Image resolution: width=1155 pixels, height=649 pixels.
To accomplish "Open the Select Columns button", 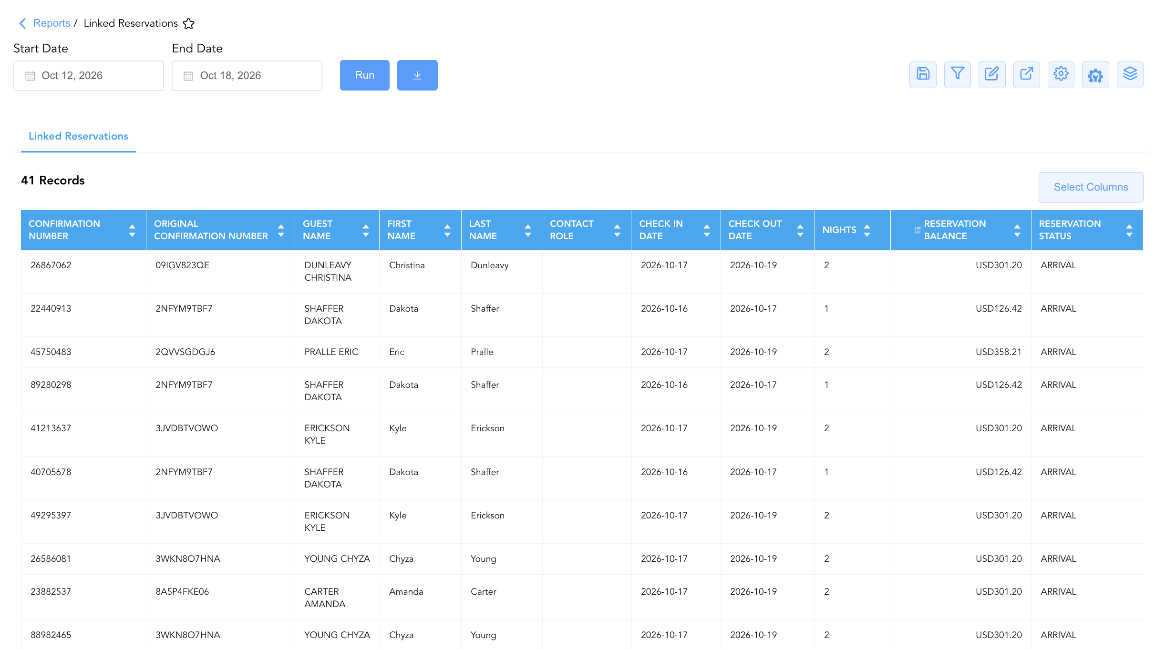I will 1091,187.
